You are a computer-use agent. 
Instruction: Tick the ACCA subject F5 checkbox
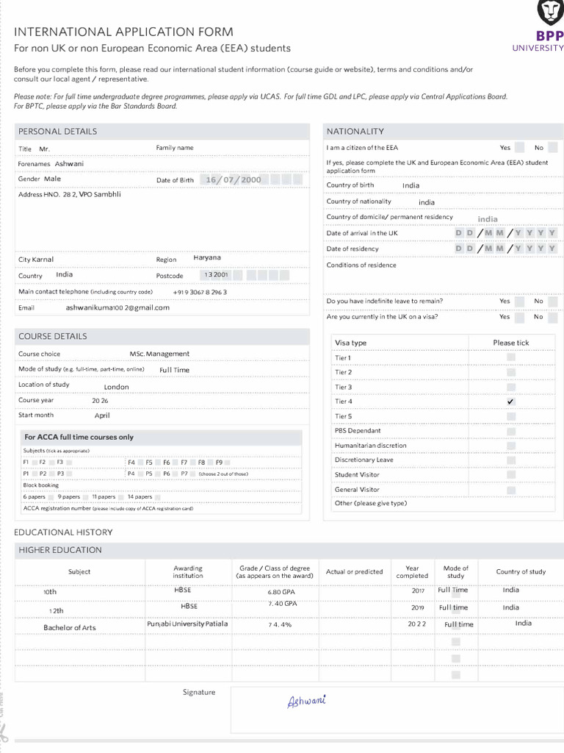point(158,463)
